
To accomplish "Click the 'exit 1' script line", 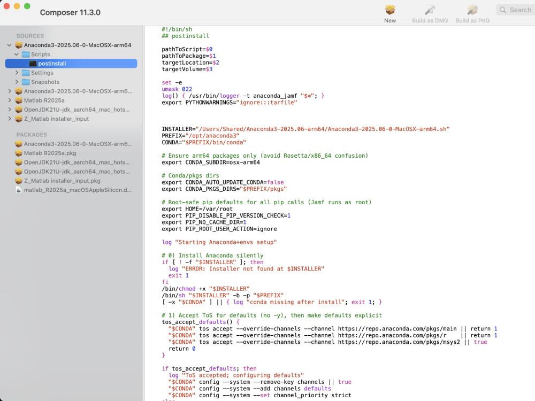I will click(x=179, y=275).
